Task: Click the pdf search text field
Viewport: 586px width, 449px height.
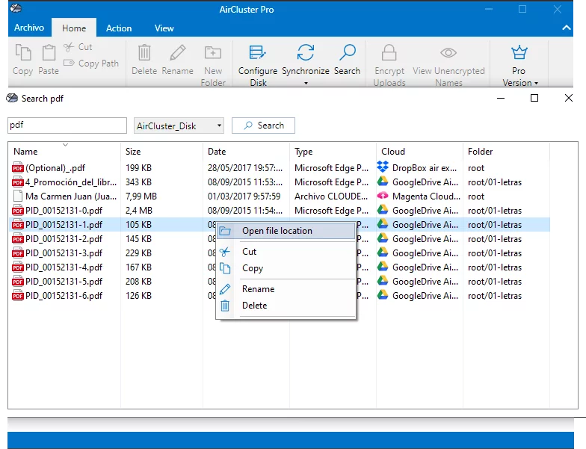Action: [67, 126]
